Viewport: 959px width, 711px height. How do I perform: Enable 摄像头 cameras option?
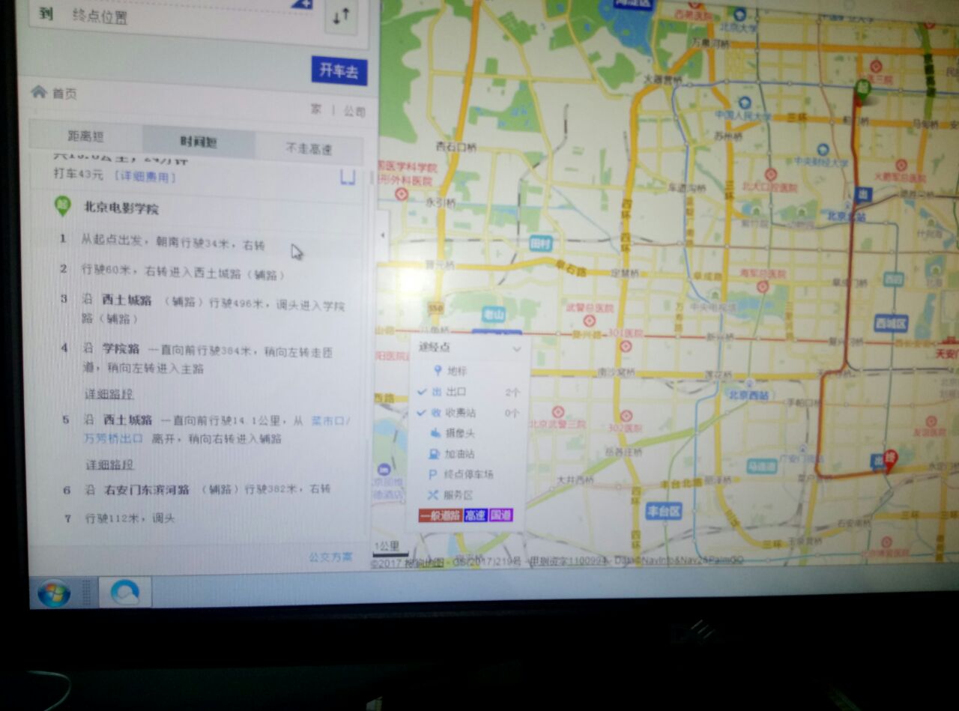click(452, 433)
